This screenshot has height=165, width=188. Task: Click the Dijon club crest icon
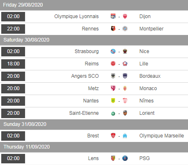pyautogui.click(x=125, y=16)
